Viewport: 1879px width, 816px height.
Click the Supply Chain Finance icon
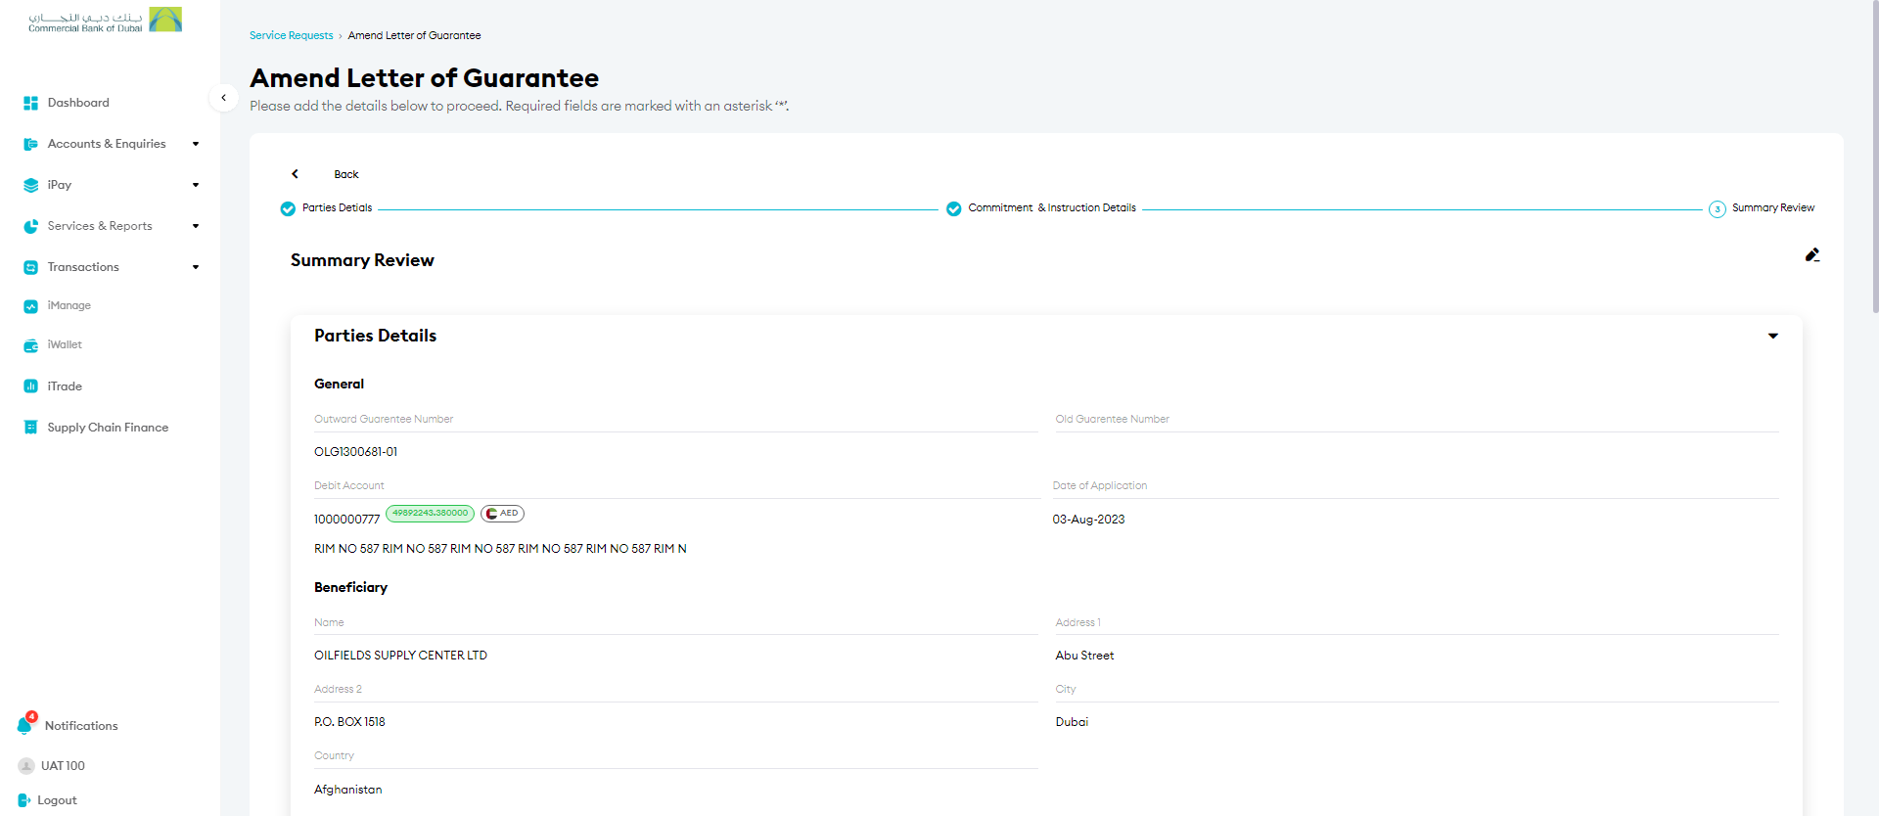30,428
